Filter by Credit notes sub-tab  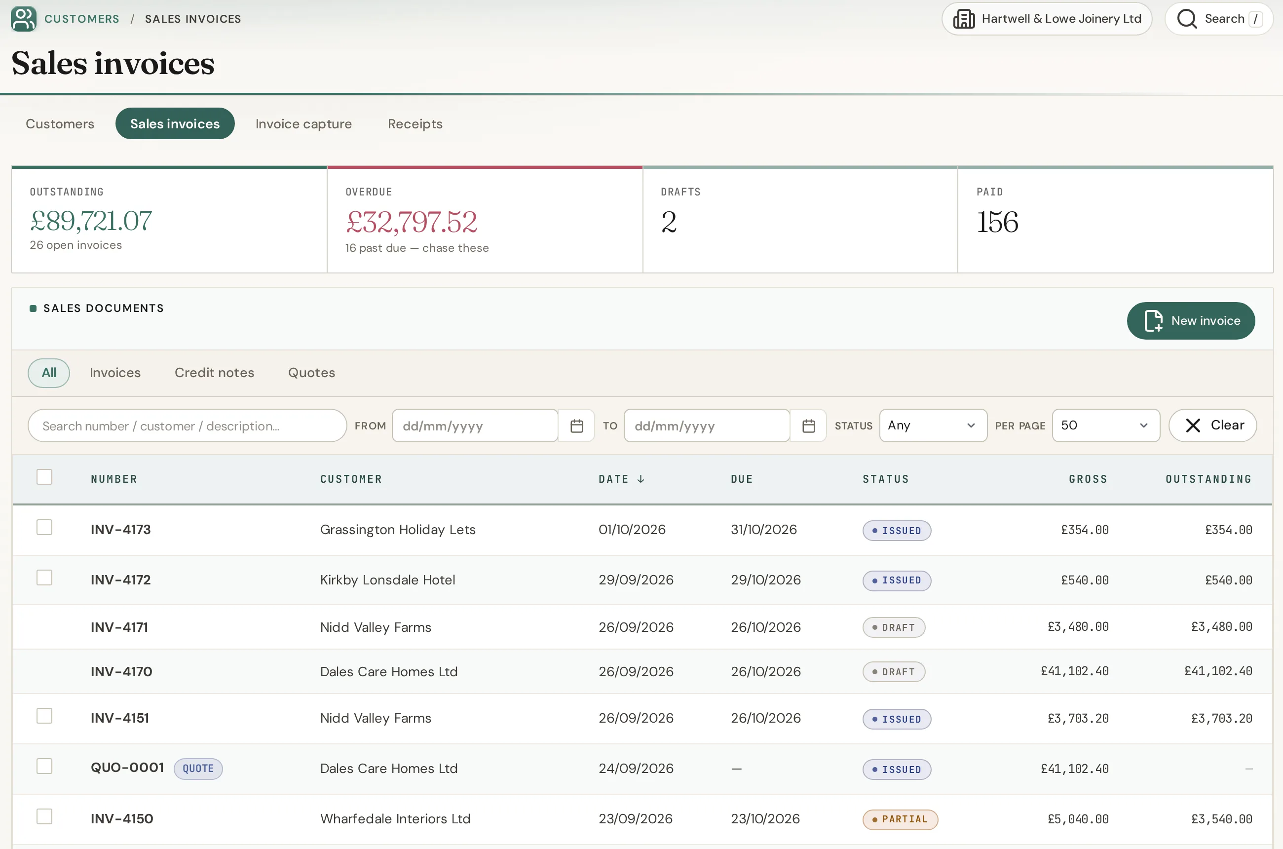(x=214, y=373)
